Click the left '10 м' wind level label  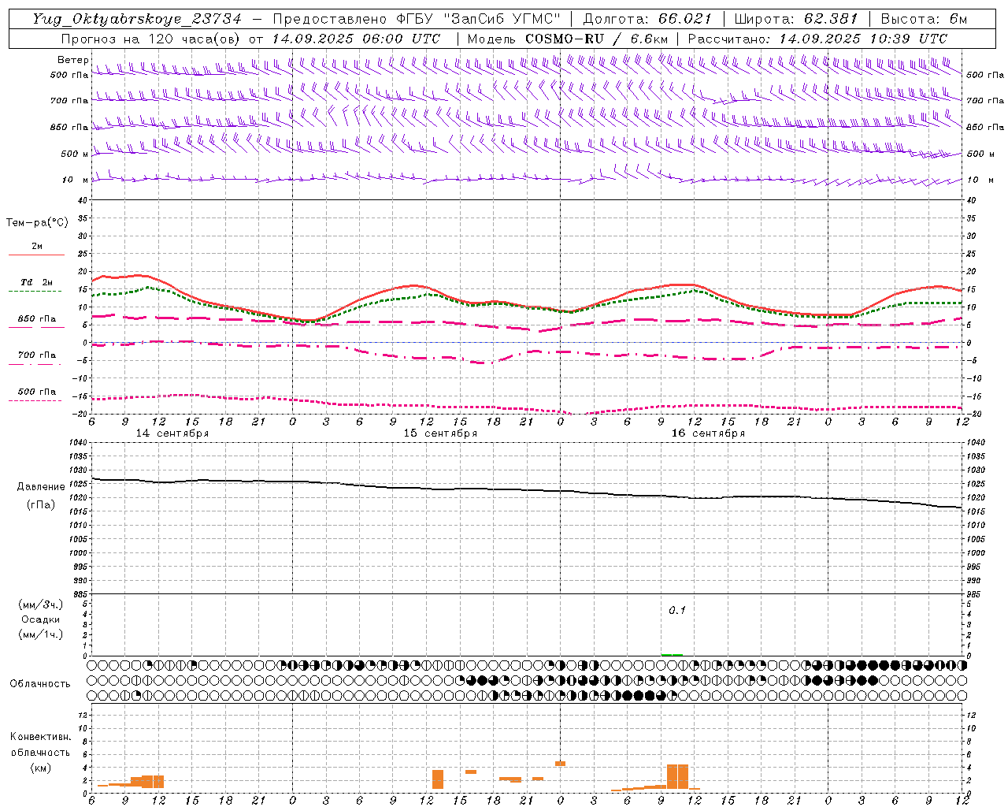pos(76,180)
